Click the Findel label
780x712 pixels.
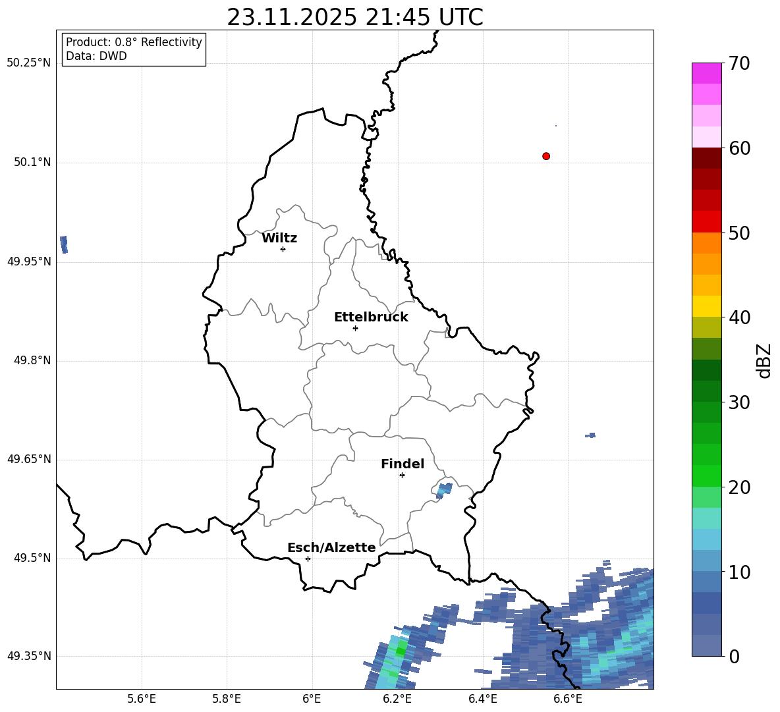[403, 464]
